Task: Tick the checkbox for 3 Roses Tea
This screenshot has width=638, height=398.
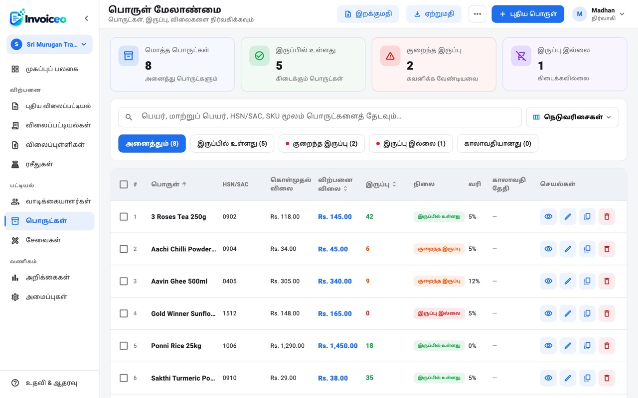Action: [124, 217]
